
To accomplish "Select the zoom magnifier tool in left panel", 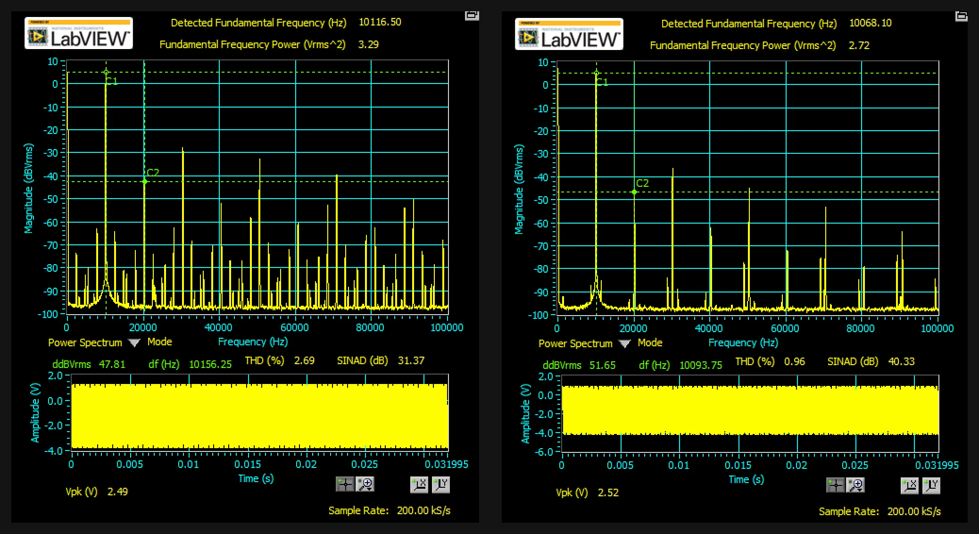I will (x=365, y=484).
